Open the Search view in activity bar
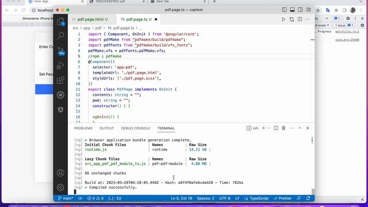This screenshot has width=368, height=207. tap(60, 36)
